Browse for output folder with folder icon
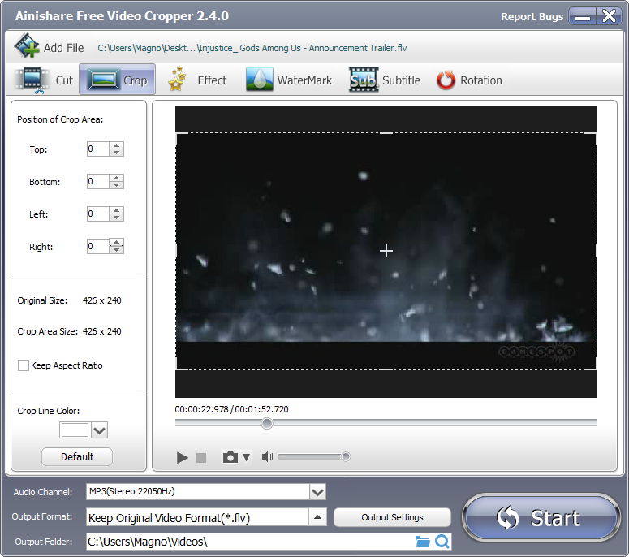This screenshot has width=629, height=557. pyautogui.click(x=422, y=542)
